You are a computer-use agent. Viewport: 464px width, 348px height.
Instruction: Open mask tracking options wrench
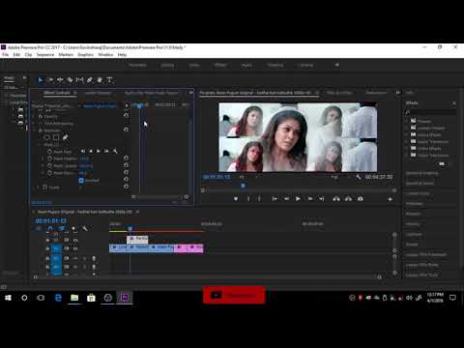pyautogui.click(x=115, y=151)
